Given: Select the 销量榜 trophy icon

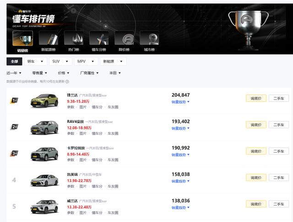Looking at the screenshot, I should (x=22, y=38).
